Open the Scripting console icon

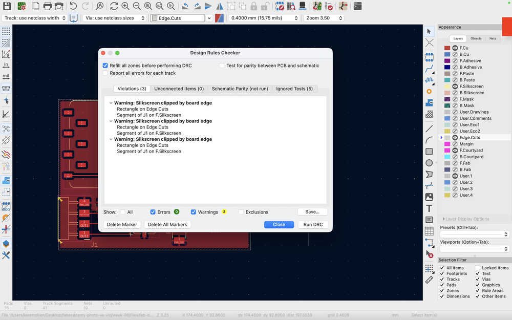coord(357,6)
